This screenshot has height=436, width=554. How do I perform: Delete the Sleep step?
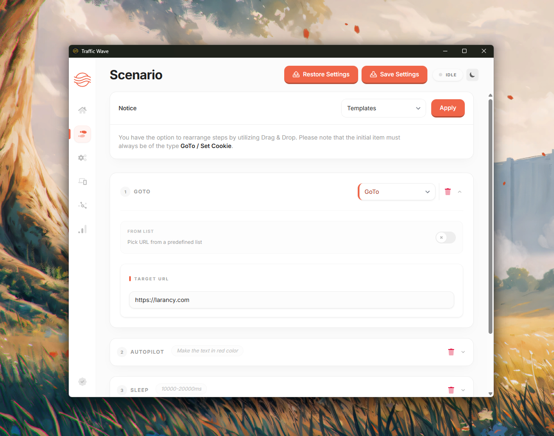click(x=451, y=390)
